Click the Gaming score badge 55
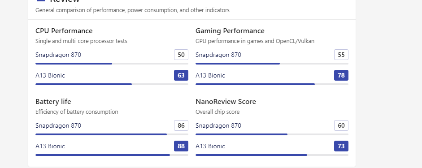Viewport: 422px width, 168px height. point(341,55)
